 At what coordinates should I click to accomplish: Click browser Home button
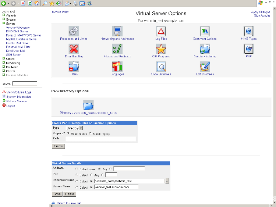pos(36,3)
